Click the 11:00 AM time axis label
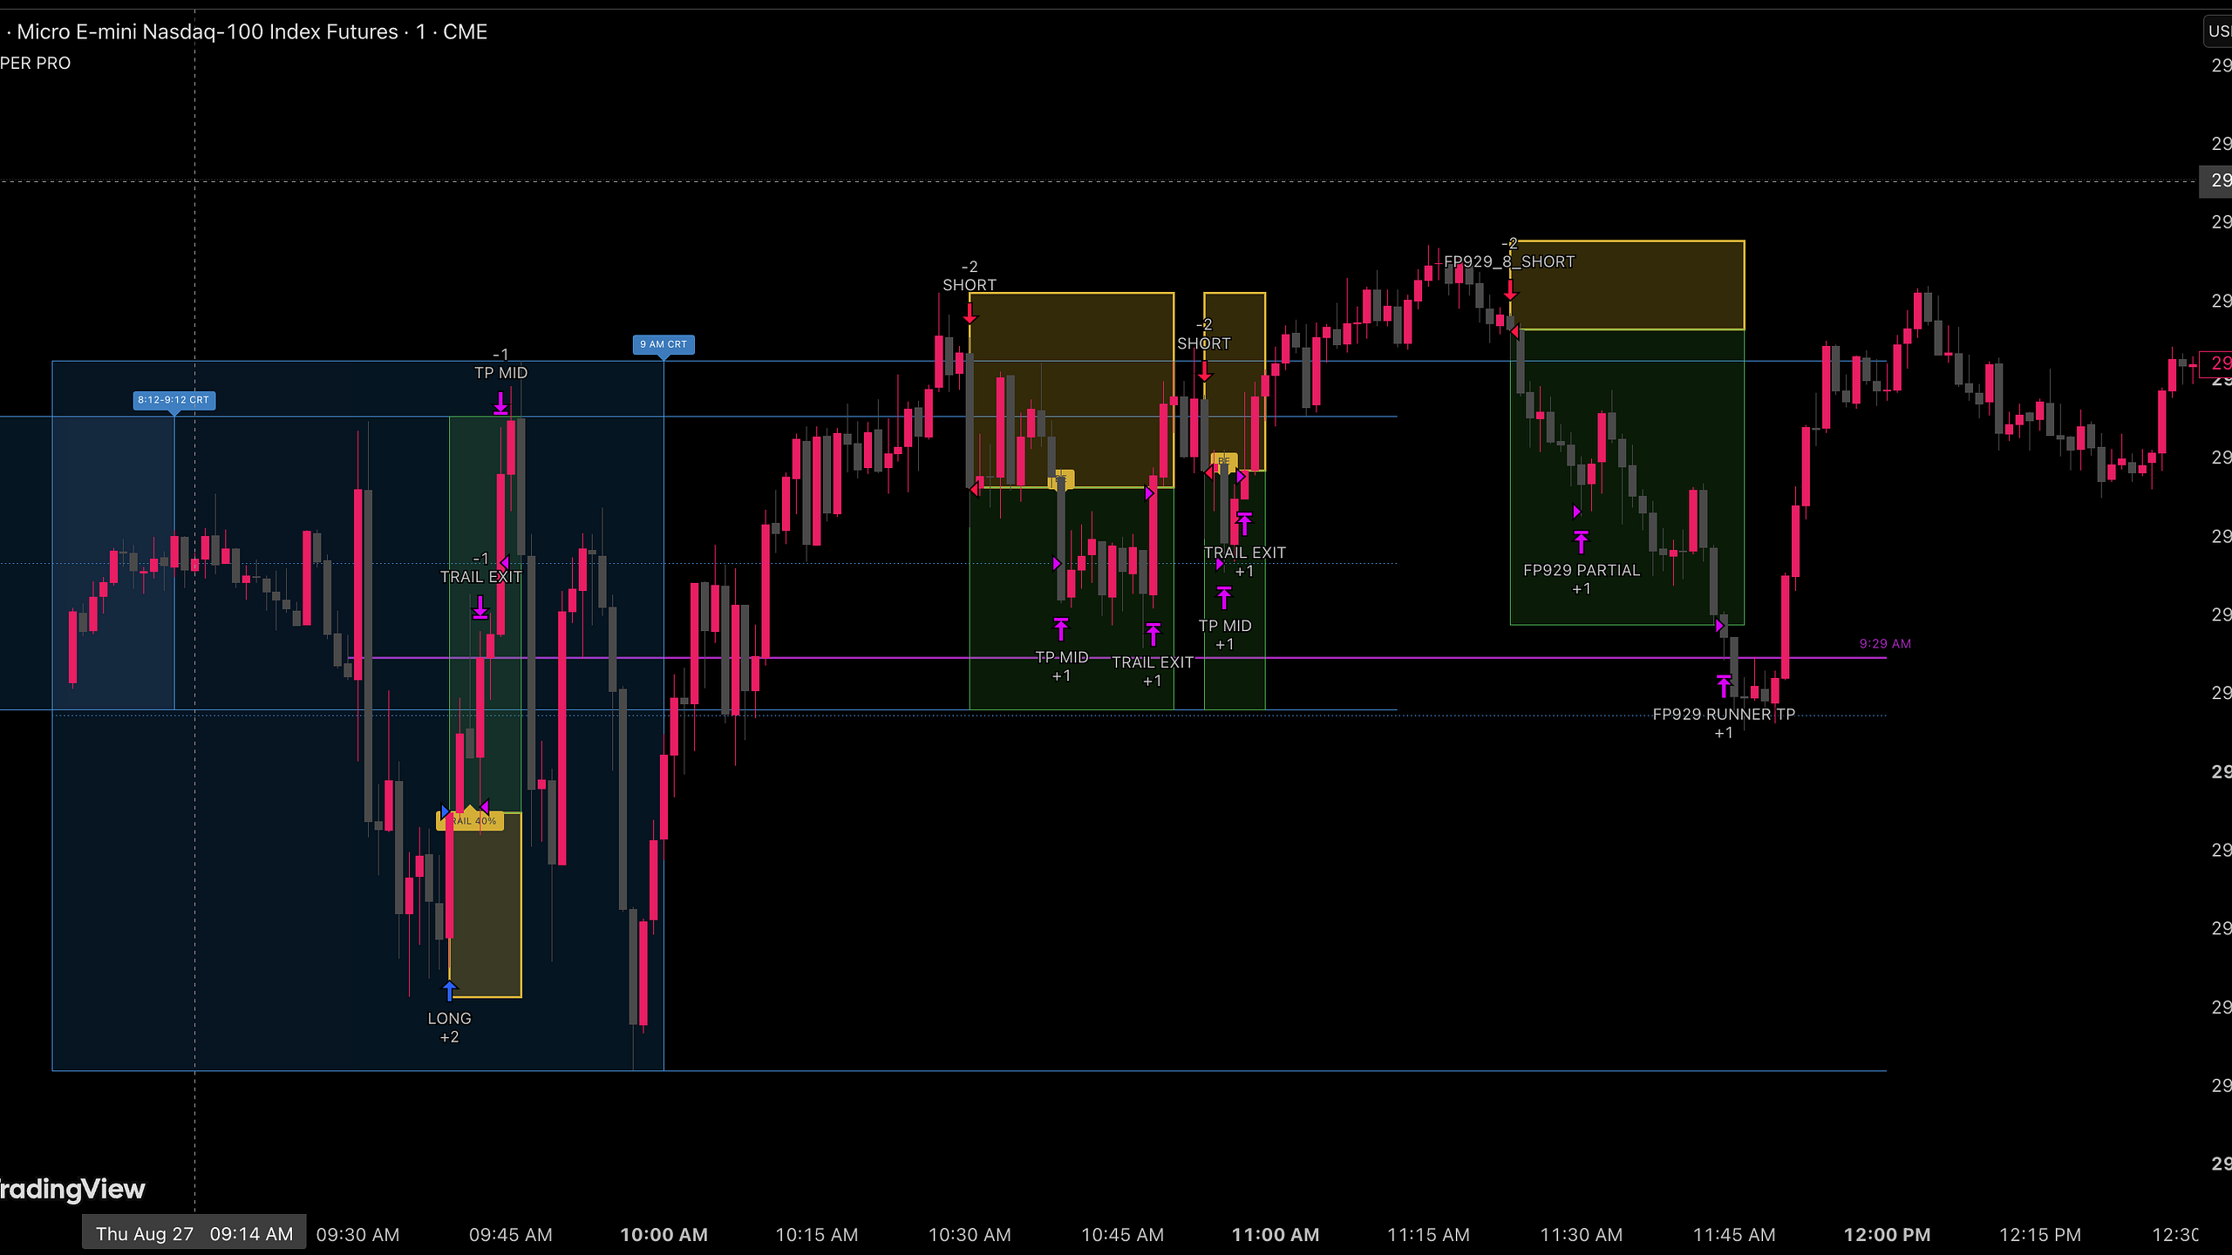Screen dimensions: 2232x1255 [1276, 1235]
